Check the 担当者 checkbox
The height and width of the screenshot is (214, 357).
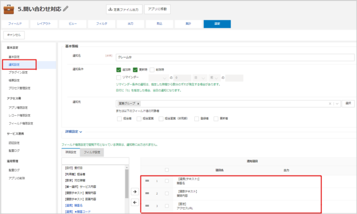pos(119,118)
